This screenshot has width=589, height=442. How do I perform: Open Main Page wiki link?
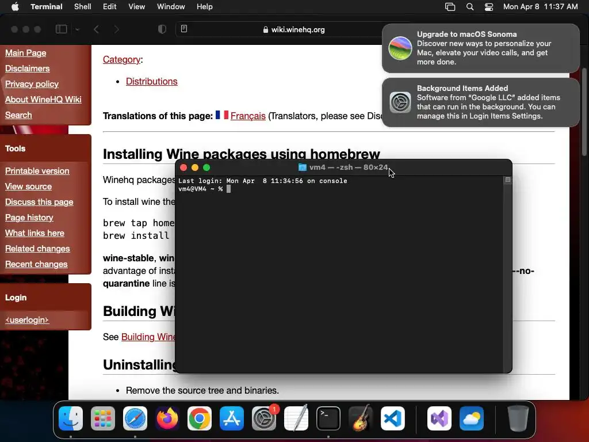tap(25, 53)
